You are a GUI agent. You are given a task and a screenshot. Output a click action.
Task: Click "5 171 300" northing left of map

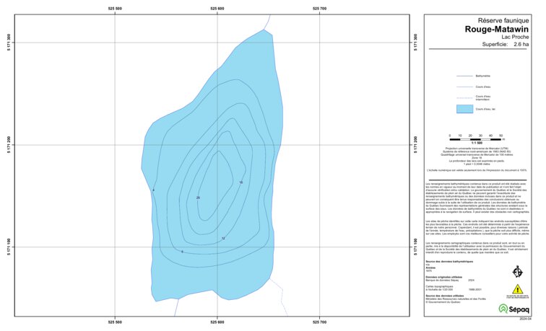pyautogui.click(x=9, y=43)
